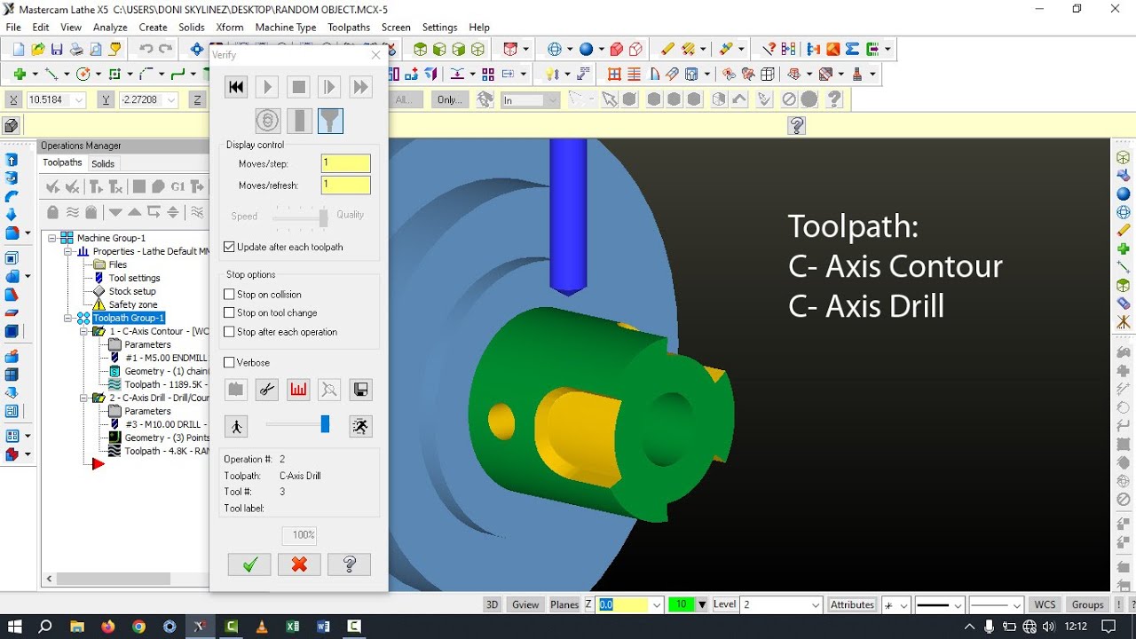Viewport: 1136px width, 639px height.
Task: Click Moves/step input field
Action: 345,163
